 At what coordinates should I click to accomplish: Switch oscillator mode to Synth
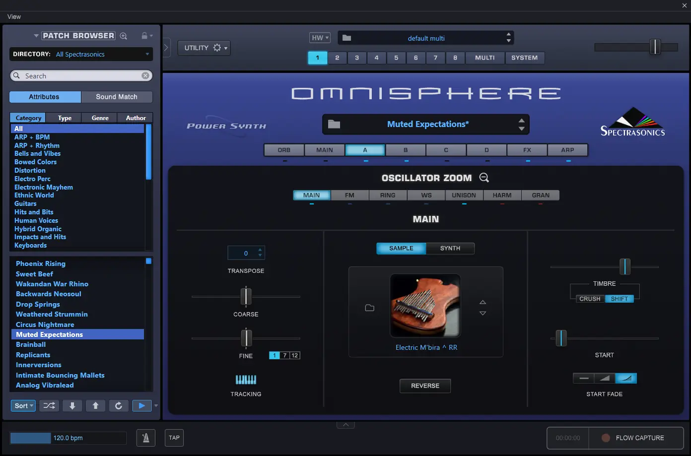pyautogui.click(x=450, y=248)
